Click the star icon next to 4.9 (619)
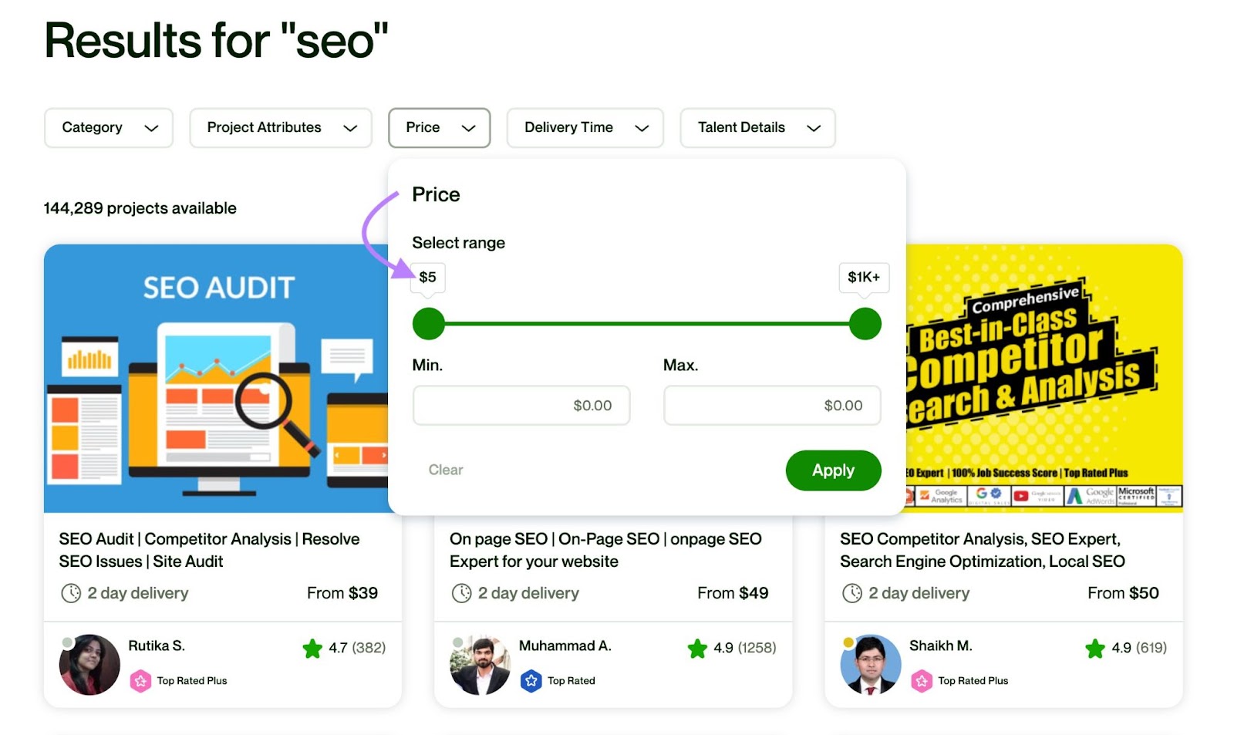The image size is (1234, 735). (1096, 649)
